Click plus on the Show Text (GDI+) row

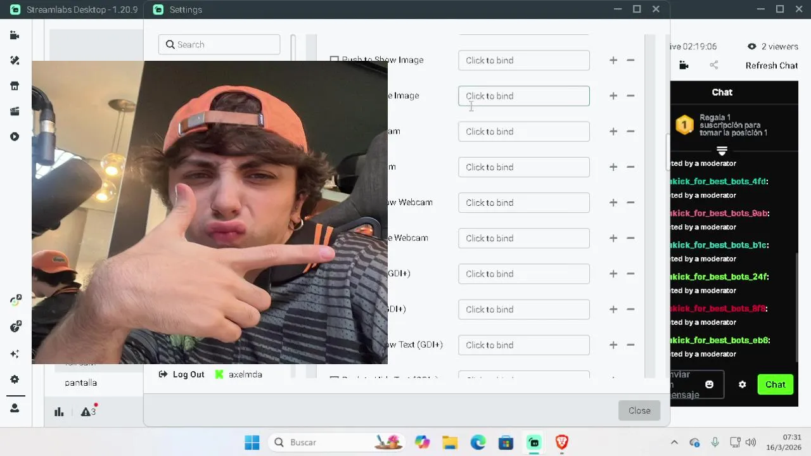[613, 345]
